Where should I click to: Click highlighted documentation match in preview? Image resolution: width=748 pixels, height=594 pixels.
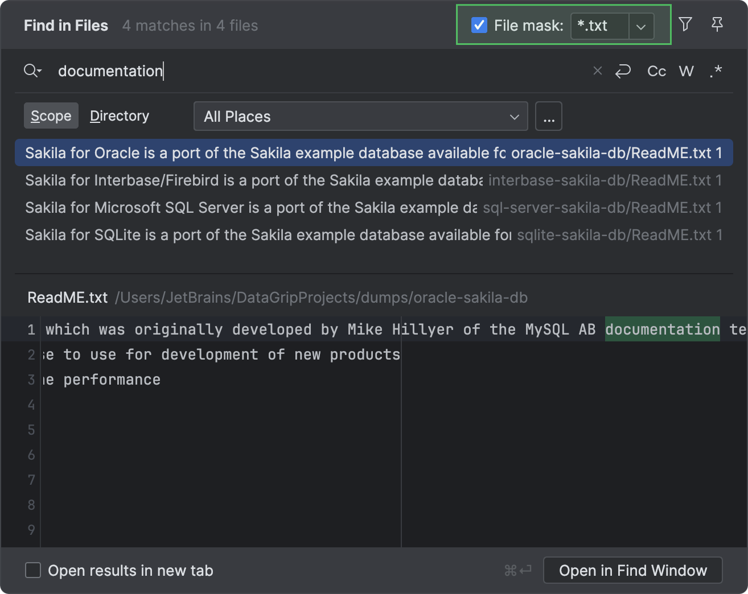(662, 329)
